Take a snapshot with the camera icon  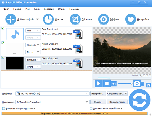137,83
